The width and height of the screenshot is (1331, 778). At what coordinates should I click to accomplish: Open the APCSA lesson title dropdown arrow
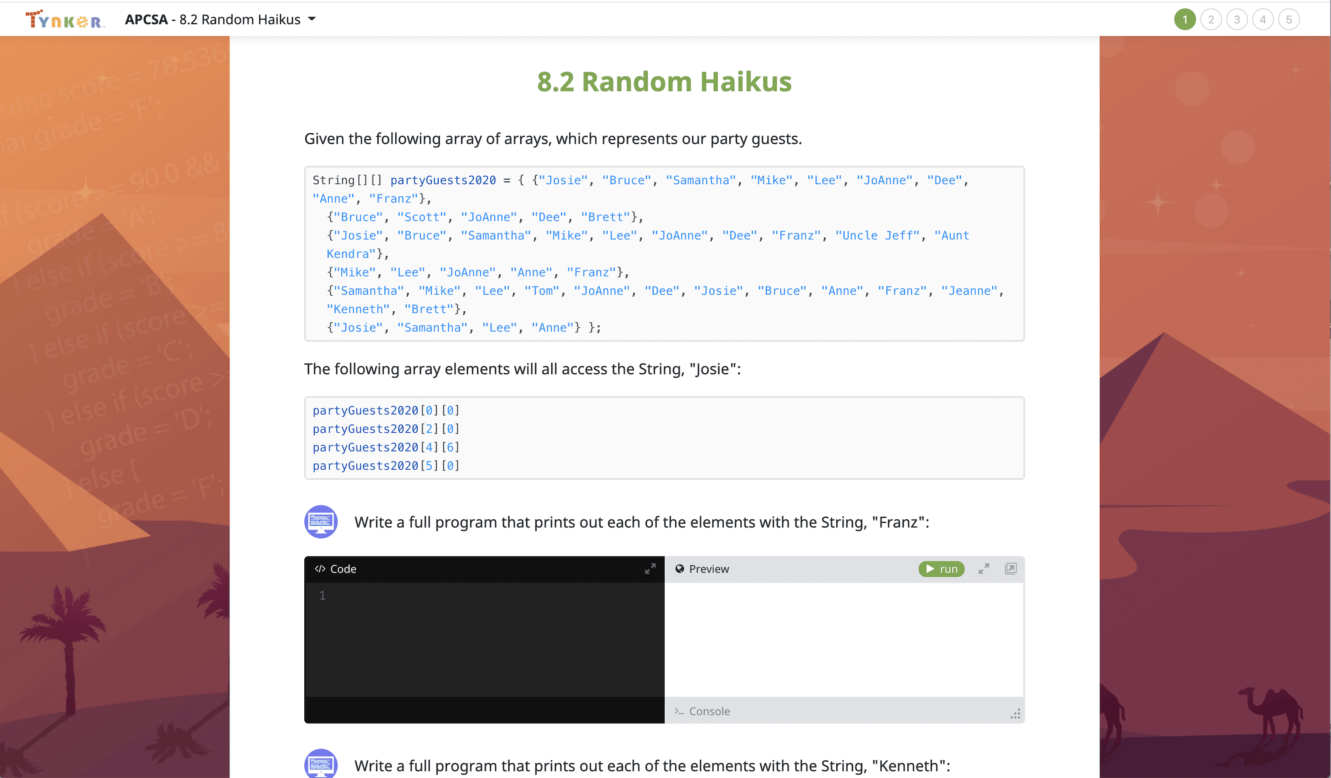click(312, 19)
